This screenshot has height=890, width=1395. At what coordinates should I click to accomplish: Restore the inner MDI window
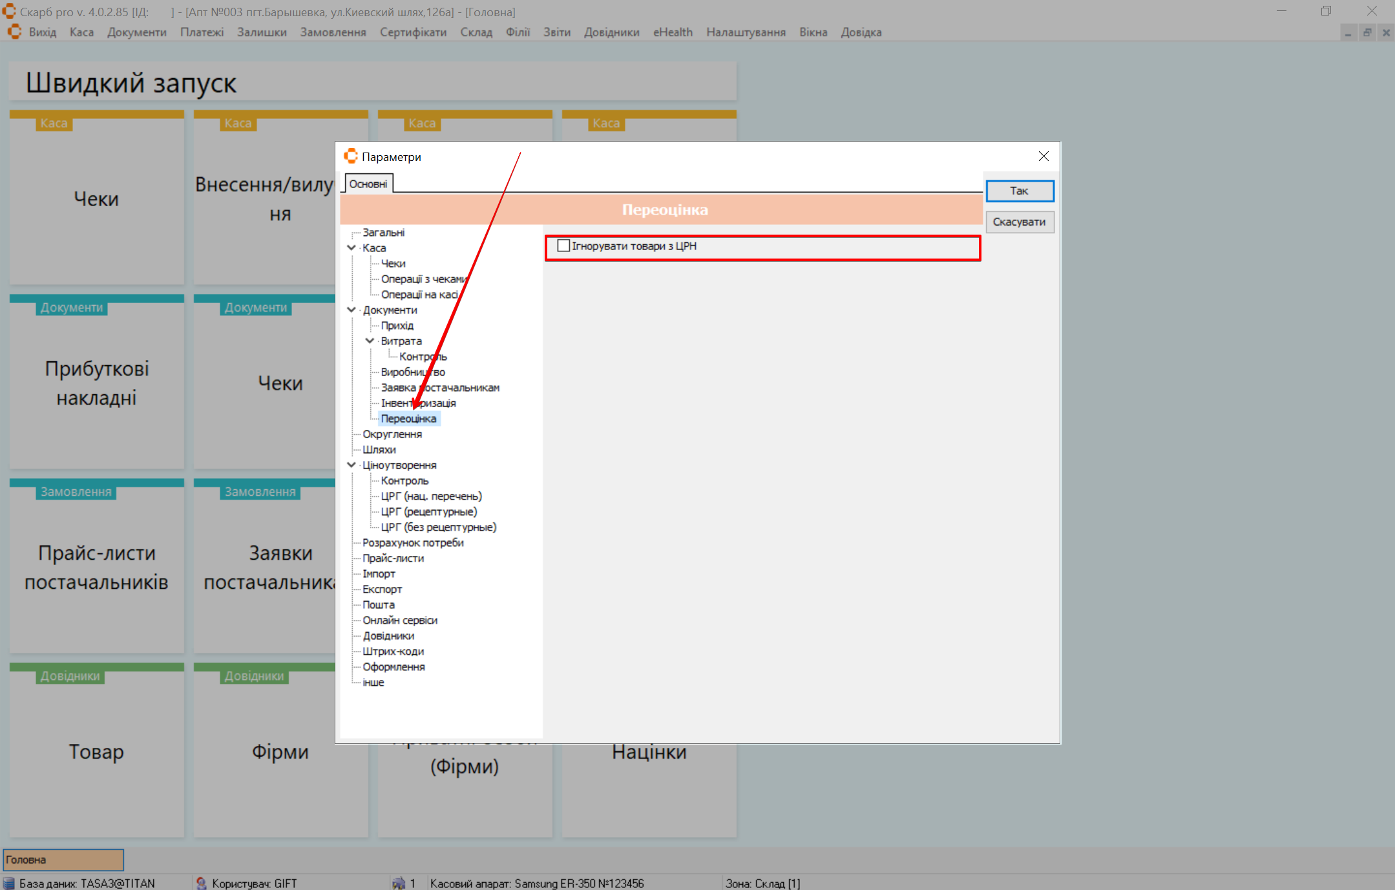1367,32
